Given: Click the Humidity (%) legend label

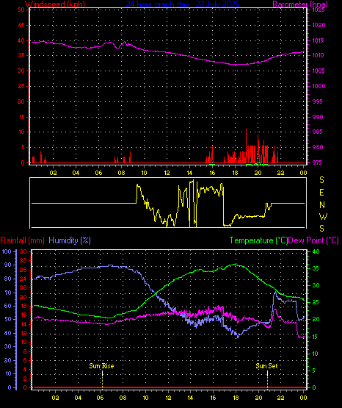Looking at the screenshot, I should [x=70, y=240].
